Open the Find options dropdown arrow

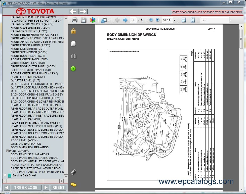[231, 20]
